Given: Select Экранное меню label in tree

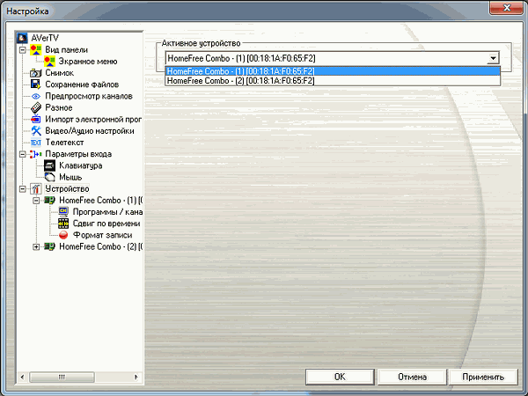Looking at the screenshot, I should point(88,62).
